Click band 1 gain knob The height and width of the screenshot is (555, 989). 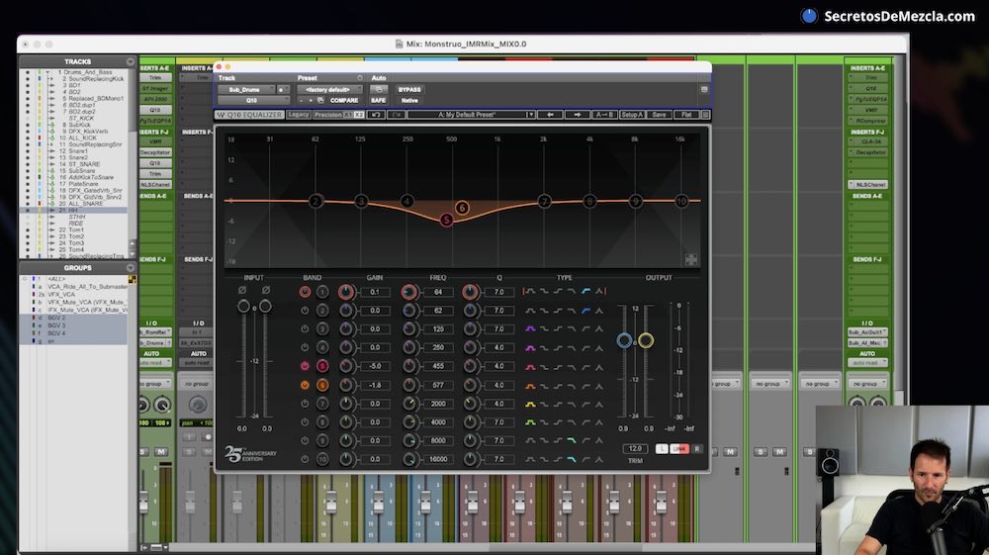click(345, 292)
